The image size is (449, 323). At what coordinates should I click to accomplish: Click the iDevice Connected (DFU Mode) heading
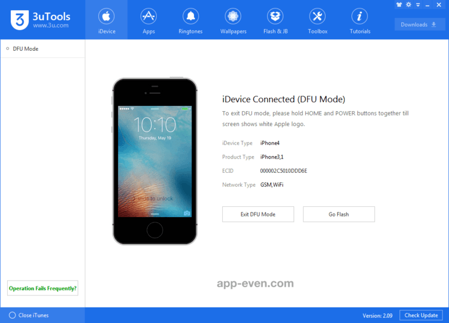284,99
